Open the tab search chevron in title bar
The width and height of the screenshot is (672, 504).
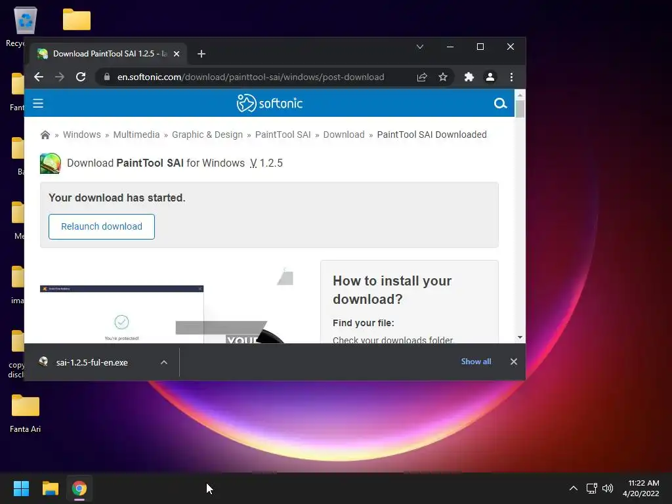(420, 47)
